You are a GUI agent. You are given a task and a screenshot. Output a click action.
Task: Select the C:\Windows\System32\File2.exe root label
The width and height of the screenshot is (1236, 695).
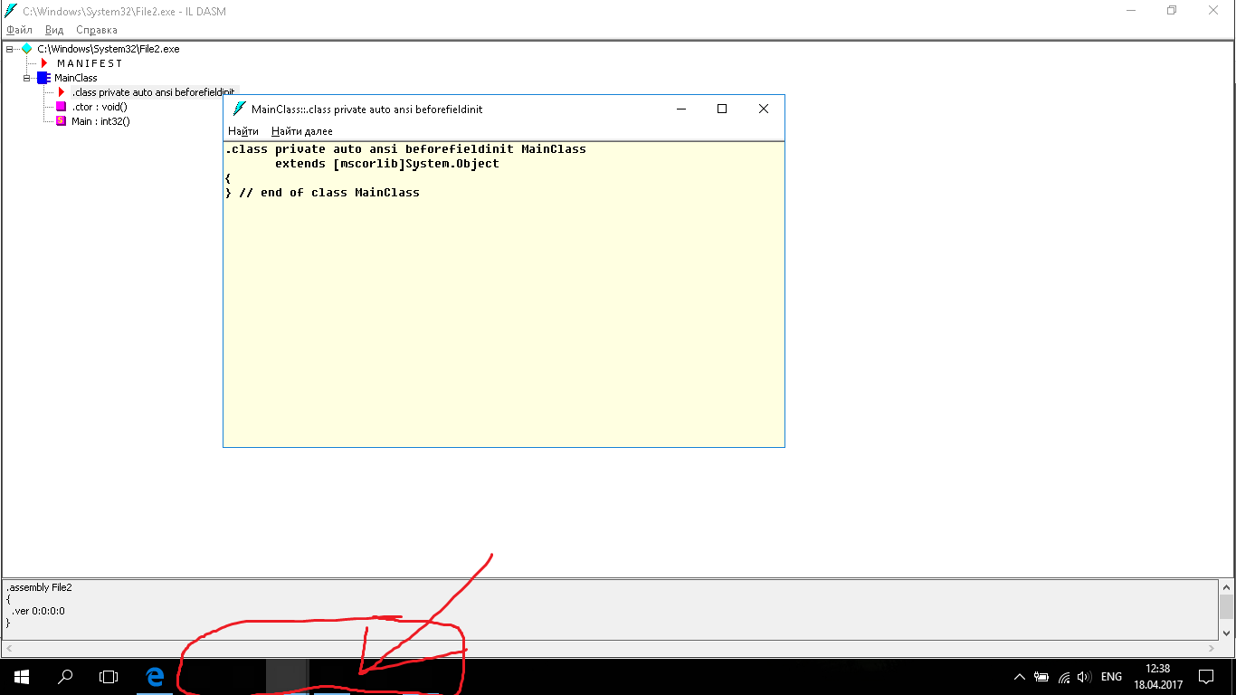109,49
